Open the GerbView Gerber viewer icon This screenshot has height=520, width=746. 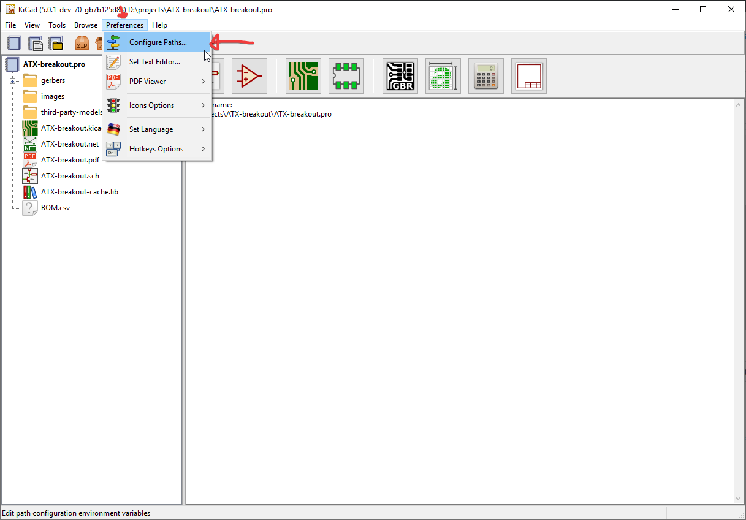click(400, 76)
